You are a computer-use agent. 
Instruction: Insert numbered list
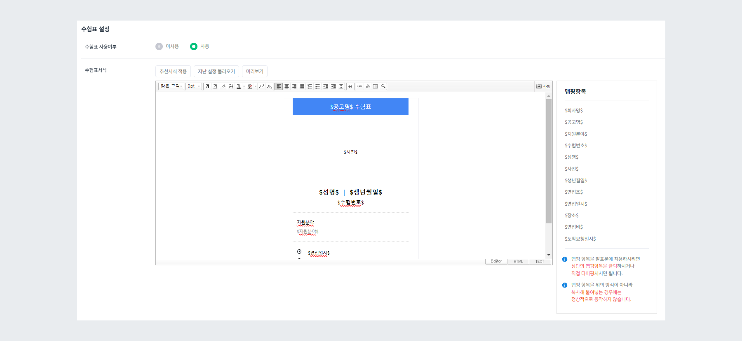pyautogui.click(x=310, y=86)
